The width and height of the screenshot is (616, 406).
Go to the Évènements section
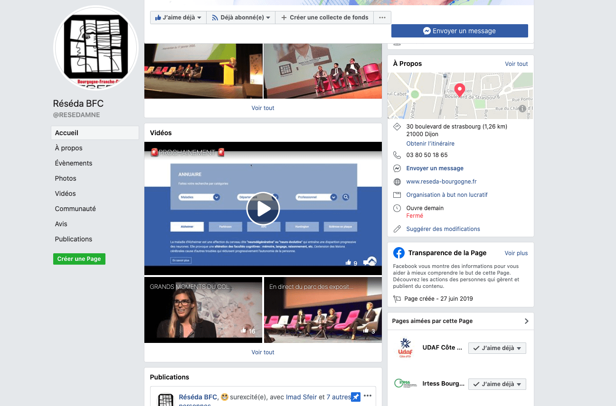[74, 163]
